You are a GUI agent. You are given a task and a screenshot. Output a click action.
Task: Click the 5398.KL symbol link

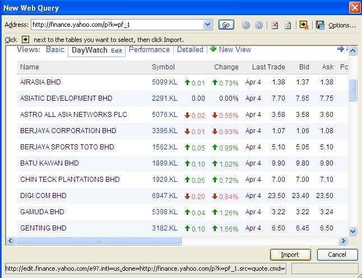[x=165, y=212]
